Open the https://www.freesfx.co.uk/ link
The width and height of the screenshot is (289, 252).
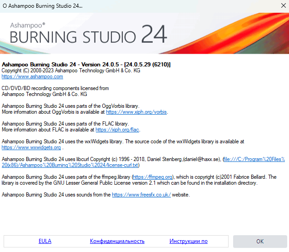(x=141, y=195)
